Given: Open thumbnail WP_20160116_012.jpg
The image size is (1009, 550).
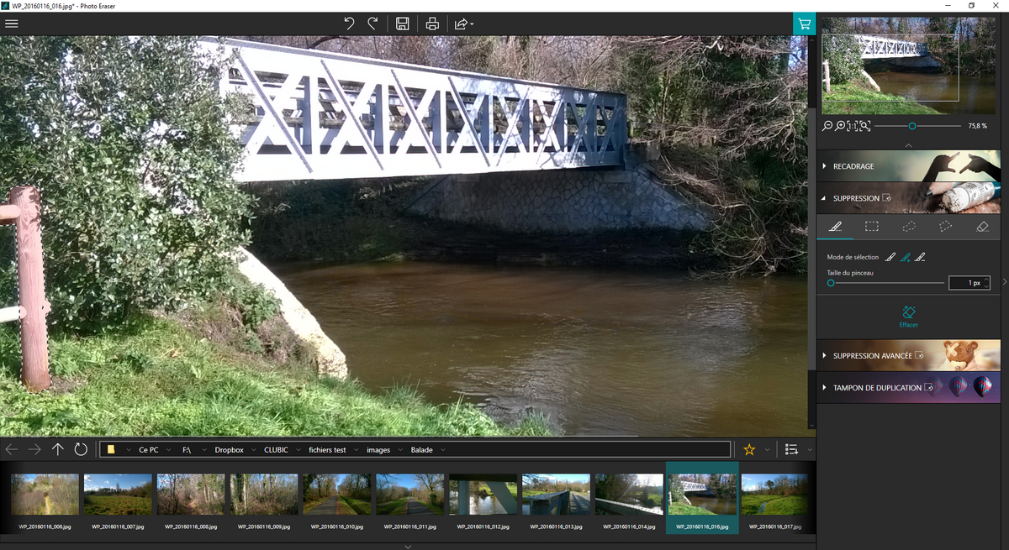Looking at the screenshot, I should point(483,495).
